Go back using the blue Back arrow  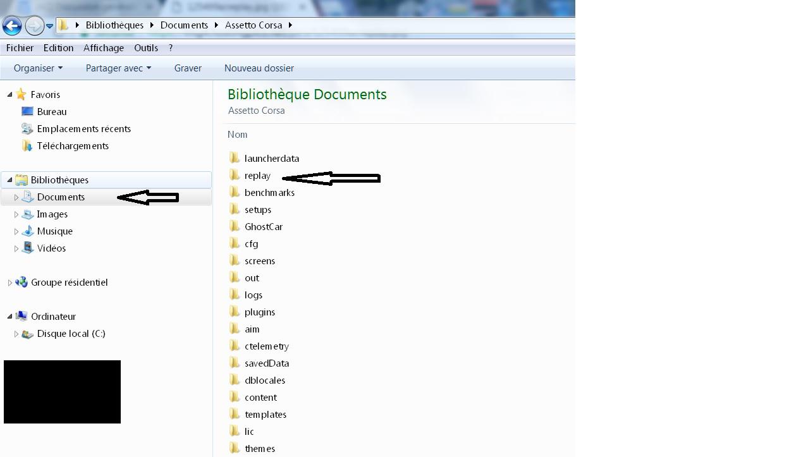12,25
